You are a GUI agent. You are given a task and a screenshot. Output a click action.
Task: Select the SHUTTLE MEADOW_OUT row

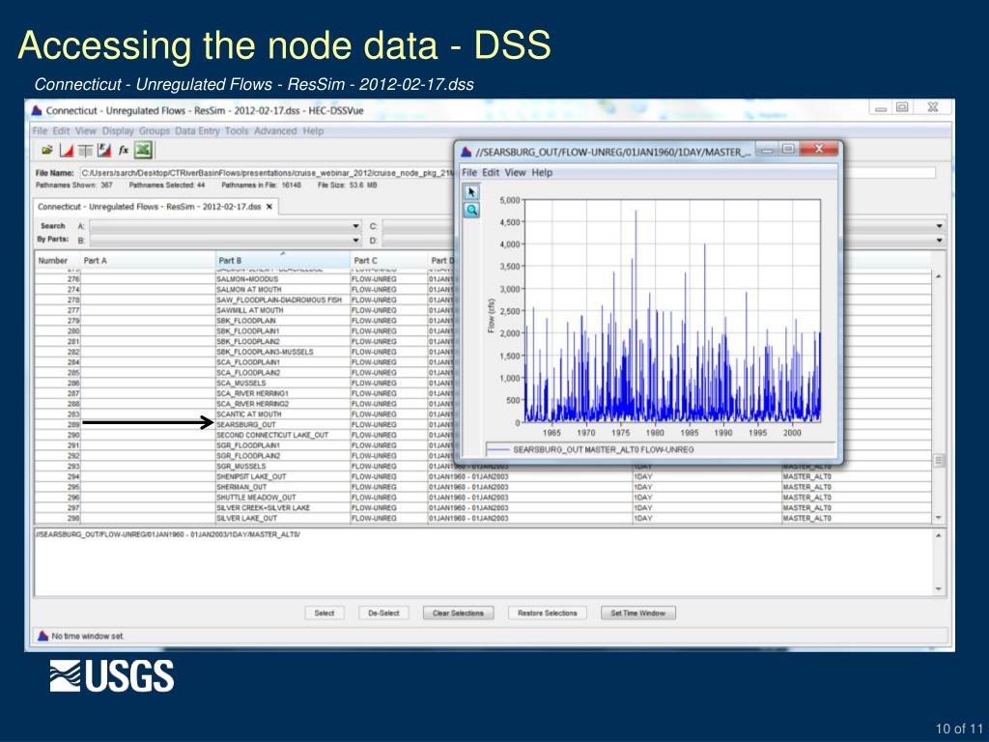(x=483, y=498)
